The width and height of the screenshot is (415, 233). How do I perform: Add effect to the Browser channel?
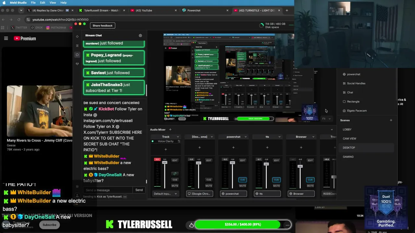(301, 148)
